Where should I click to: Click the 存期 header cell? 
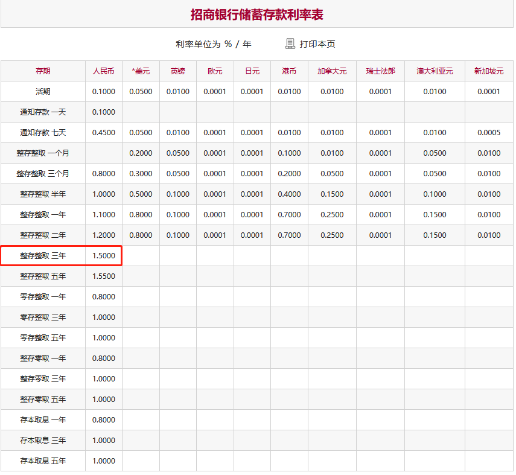tap(43, 71)
